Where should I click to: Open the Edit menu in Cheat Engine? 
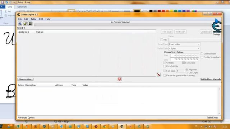tap(26, 19)
